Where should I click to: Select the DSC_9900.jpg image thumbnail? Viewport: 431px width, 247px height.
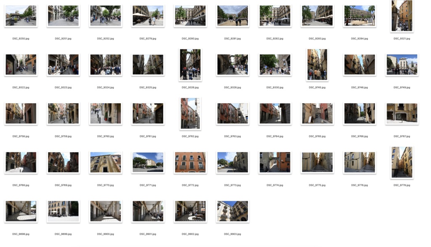coord(106,212)
